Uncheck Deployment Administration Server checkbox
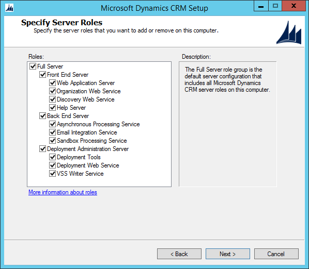This screenshot has height=269, width=309. (x=42, y=149)
